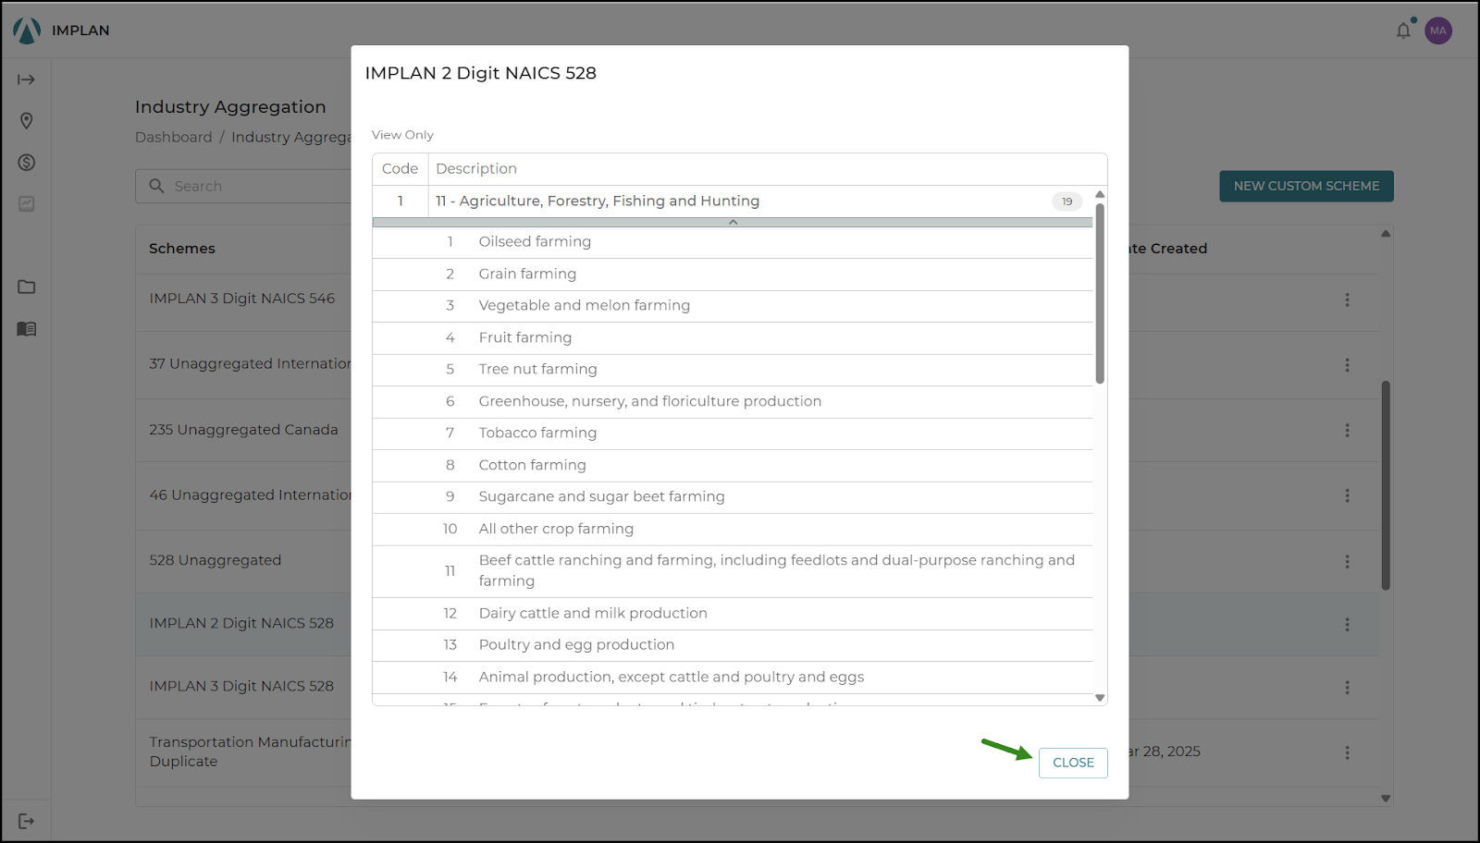This screenshot has height=843, width=1480.
Task: Go to Dashboard breadcrumb link
Action: tap(174, 137)
